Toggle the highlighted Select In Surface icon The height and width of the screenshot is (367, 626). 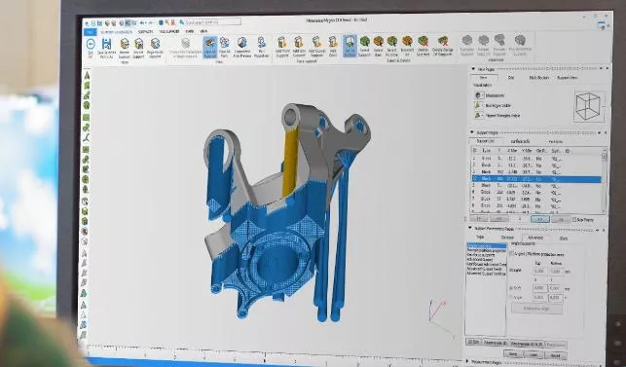point(350,47)
